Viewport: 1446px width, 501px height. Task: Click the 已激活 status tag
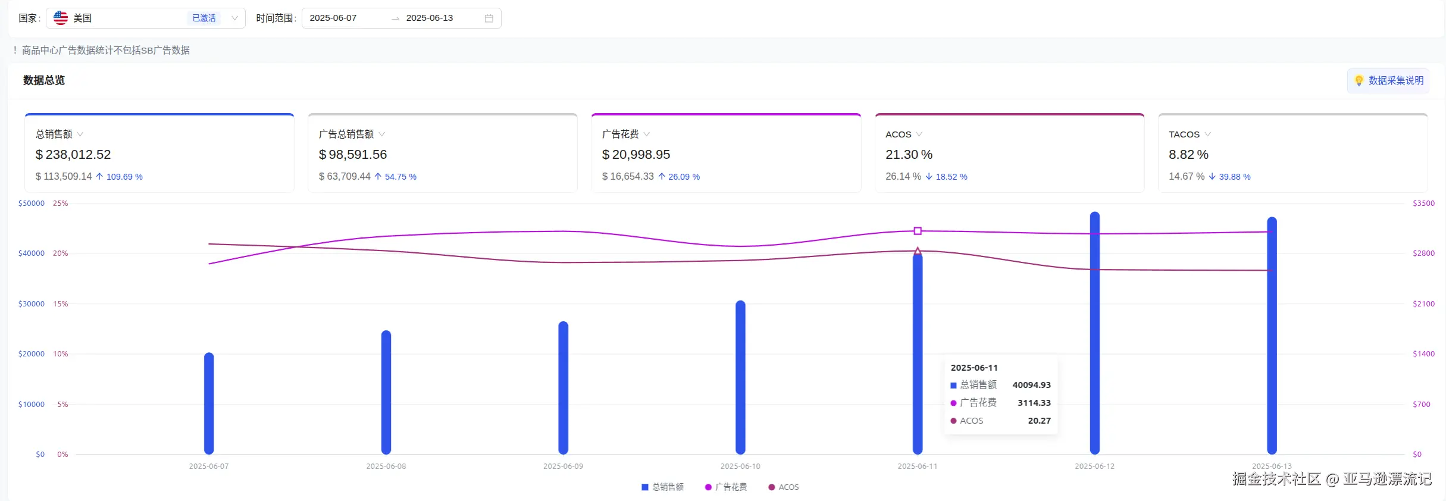point(204,18)
